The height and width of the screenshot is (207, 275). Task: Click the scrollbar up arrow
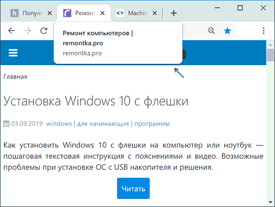(x=270, y=45)
